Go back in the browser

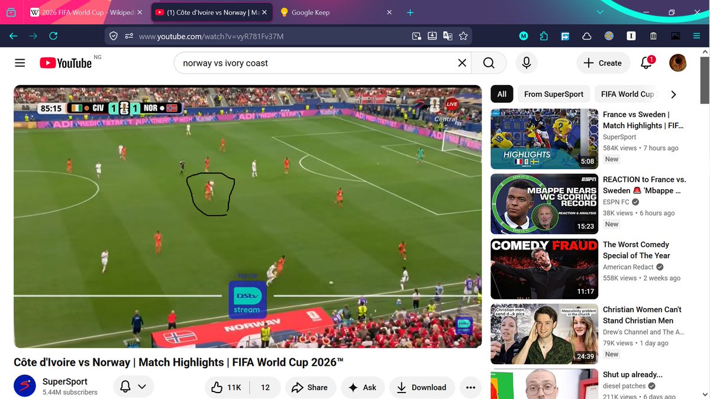pos(13,36)
